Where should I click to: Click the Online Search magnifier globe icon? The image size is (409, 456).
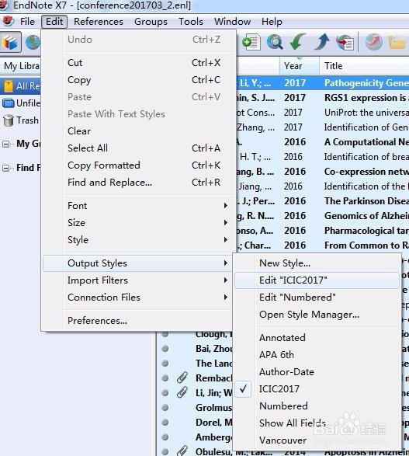[275, 43]
